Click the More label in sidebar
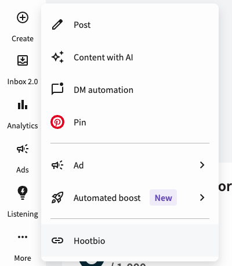Viewport: 232px width, 266px height. pyautogui.click(x=23, y=258)
